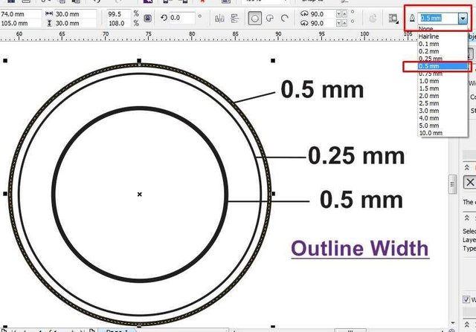Viewport: 476px width, 332px height.
Task: Click the ending angle field 90.0
Action: [x=322, y=23]
